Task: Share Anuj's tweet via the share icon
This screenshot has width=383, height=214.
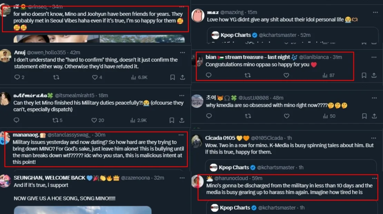Action: click(183, 77)
